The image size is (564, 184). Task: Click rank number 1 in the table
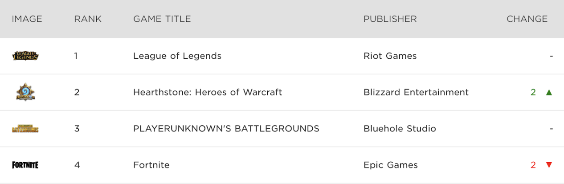click(x=76, y=56)
